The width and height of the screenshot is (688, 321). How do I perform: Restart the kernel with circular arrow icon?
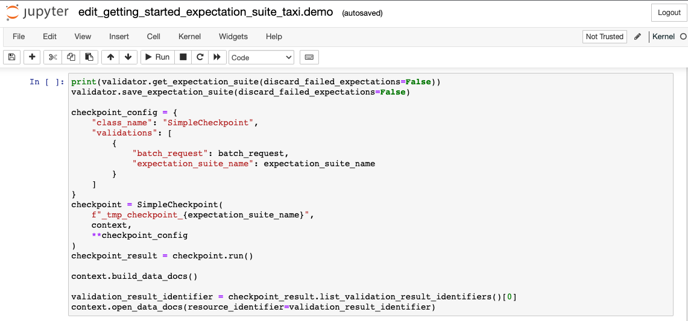click(200, 57)
